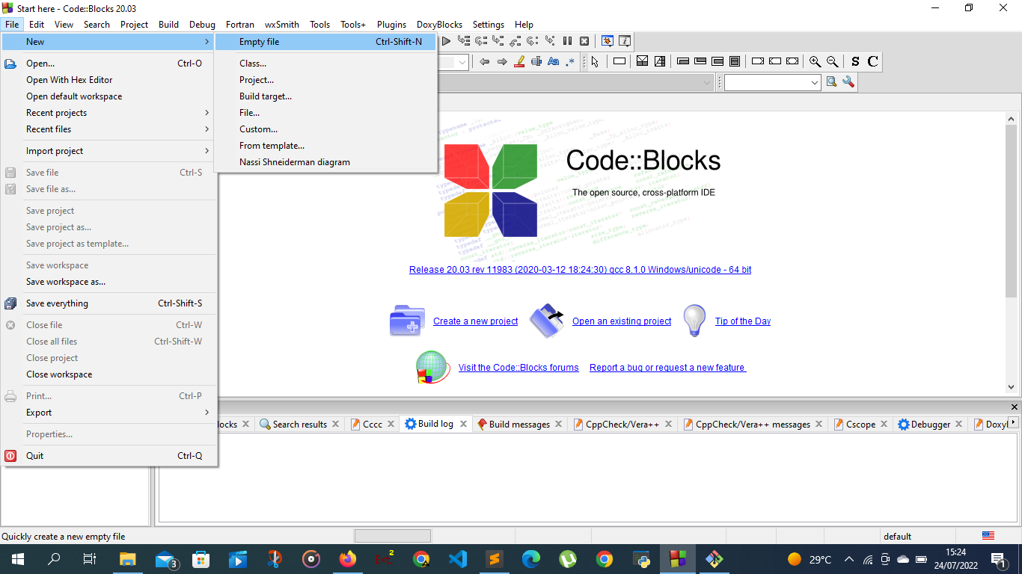Select the pointer arrow tool icon

coord(595,61)
